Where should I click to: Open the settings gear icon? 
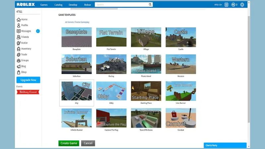coord(242,5)
